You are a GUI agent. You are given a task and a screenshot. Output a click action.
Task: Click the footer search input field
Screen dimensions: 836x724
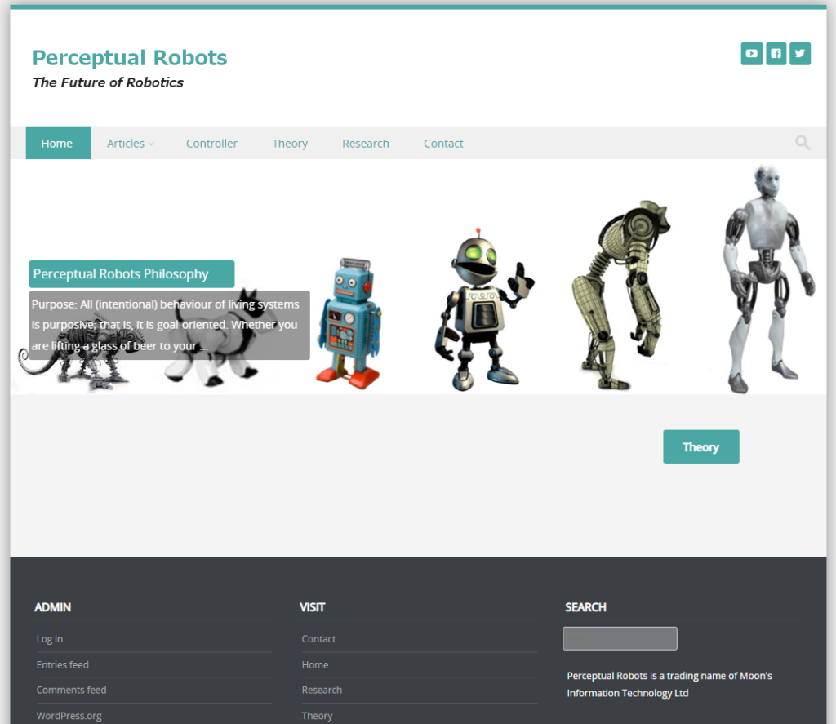tap(620, 638)
